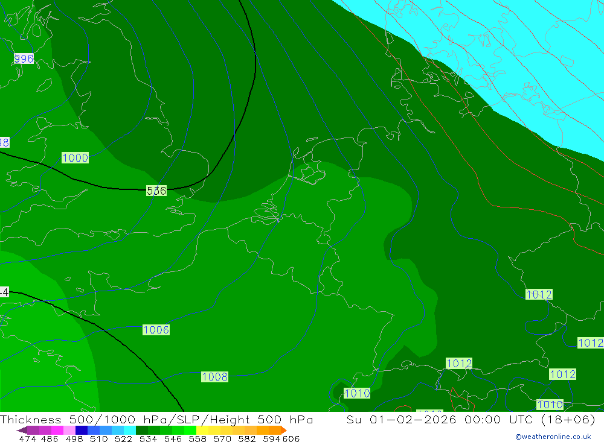The width and height of the screenshot is (604, 442).
Task: Click the bright magenta legend swatch
Action: pyautogui.click(x=57, y=430)
